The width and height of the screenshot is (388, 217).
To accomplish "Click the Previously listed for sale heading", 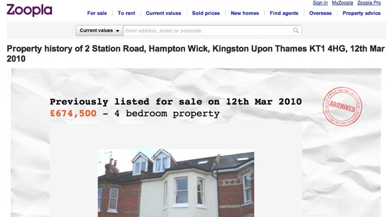I will (176, 101).
